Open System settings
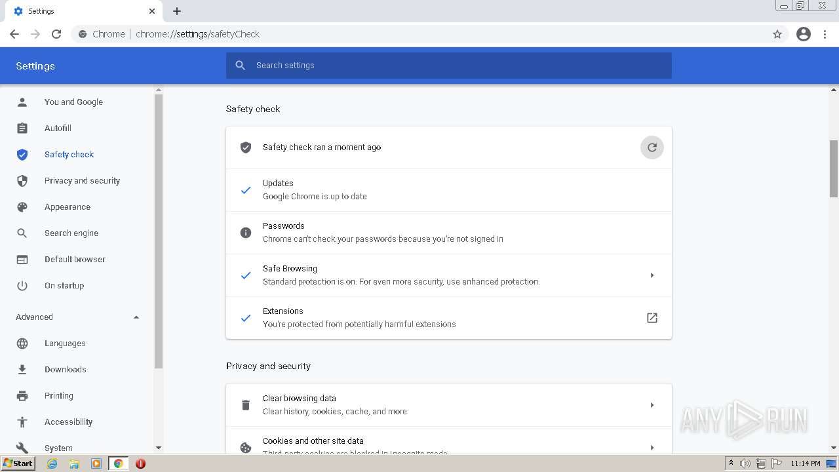Viewport: 839px width, 472px height. pos(58,448)
